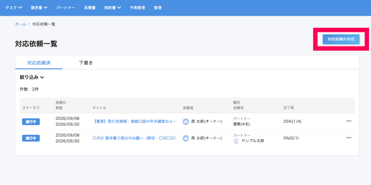Viewport: 371px width, 185px height.
Task: Click the 完了率 column header
Action: [x=289, y=108]
